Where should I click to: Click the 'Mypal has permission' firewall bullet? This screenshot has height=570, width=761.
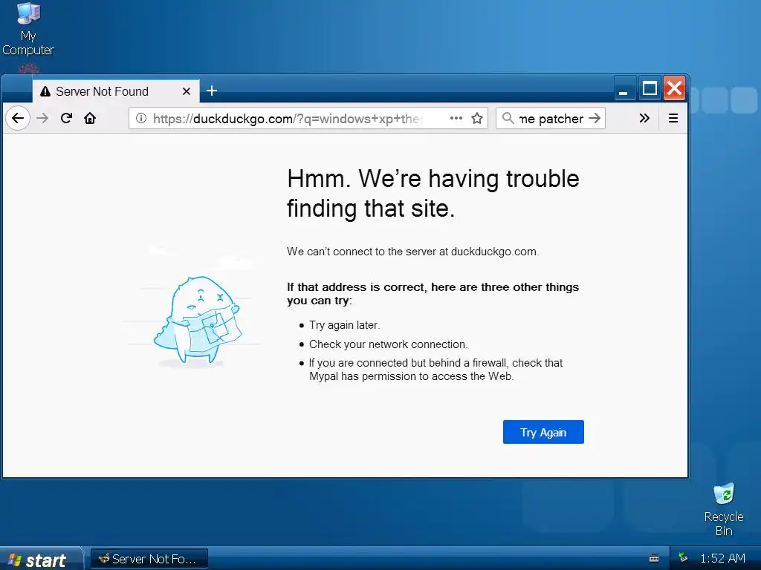[x=435, y=370]
